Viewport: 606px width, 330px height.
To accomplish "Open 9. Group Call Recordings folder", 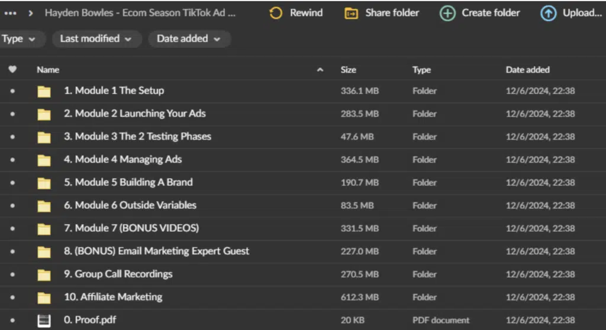I will click(118, 274).
